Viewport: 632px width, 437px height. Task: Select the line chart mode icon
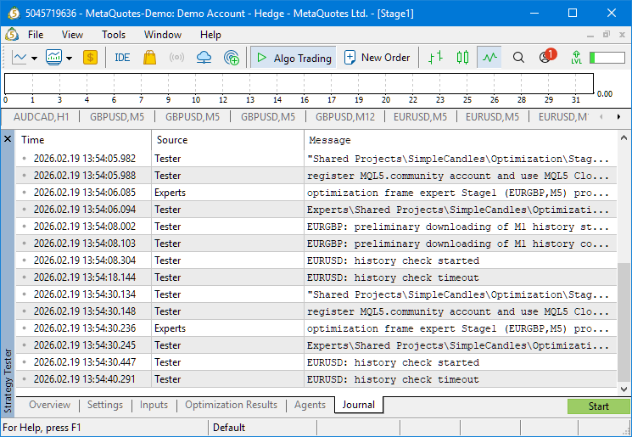tap(489, 58)
